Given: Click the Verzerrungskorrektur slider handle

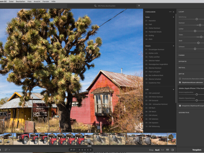Looking at the screenshot, I should 197,94.
